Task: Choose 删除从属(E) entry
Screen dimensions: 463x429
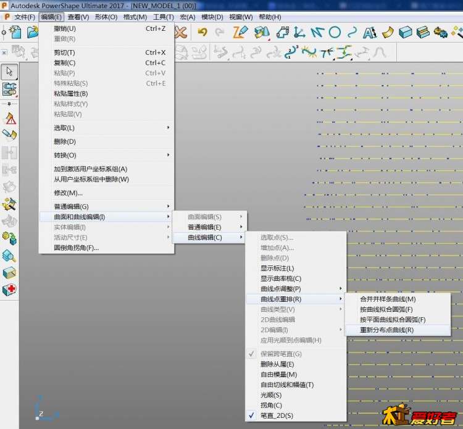Action: click(x=296, y=364)
